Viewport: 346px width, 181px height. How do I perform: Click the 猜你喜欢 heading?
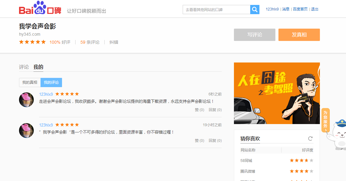[250, 139]
